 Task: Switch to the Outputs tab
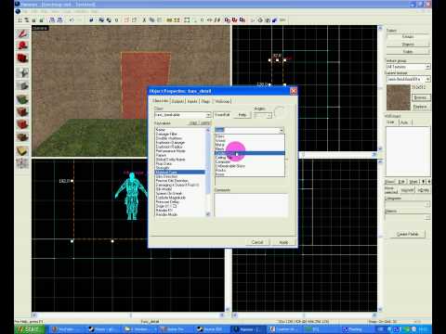click(x=177, y=101)
